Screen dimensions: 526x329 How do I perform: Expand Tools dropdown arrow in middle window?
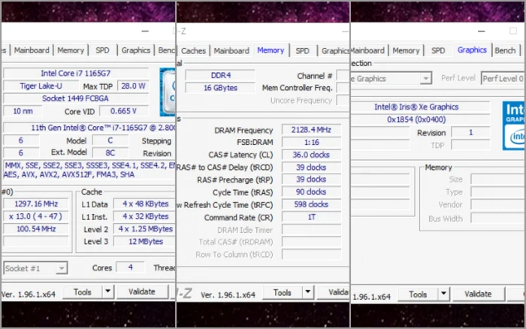(x=307, y=293)
